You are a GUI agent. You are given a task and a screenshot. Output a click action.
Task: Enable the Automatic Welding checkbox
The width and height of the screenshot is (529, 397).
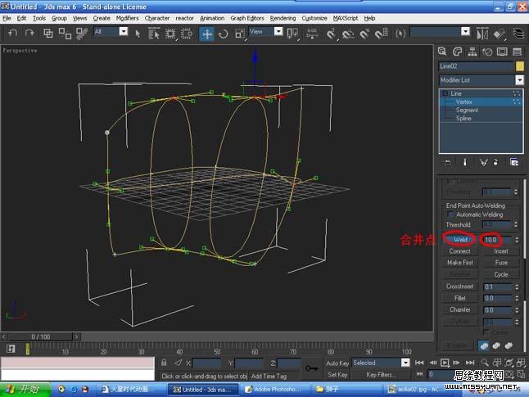pos(450,214)
